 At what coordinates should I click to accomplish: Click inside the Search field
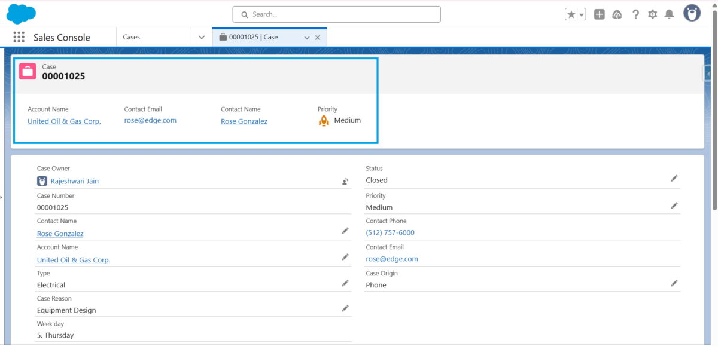(x=336, y=14)
